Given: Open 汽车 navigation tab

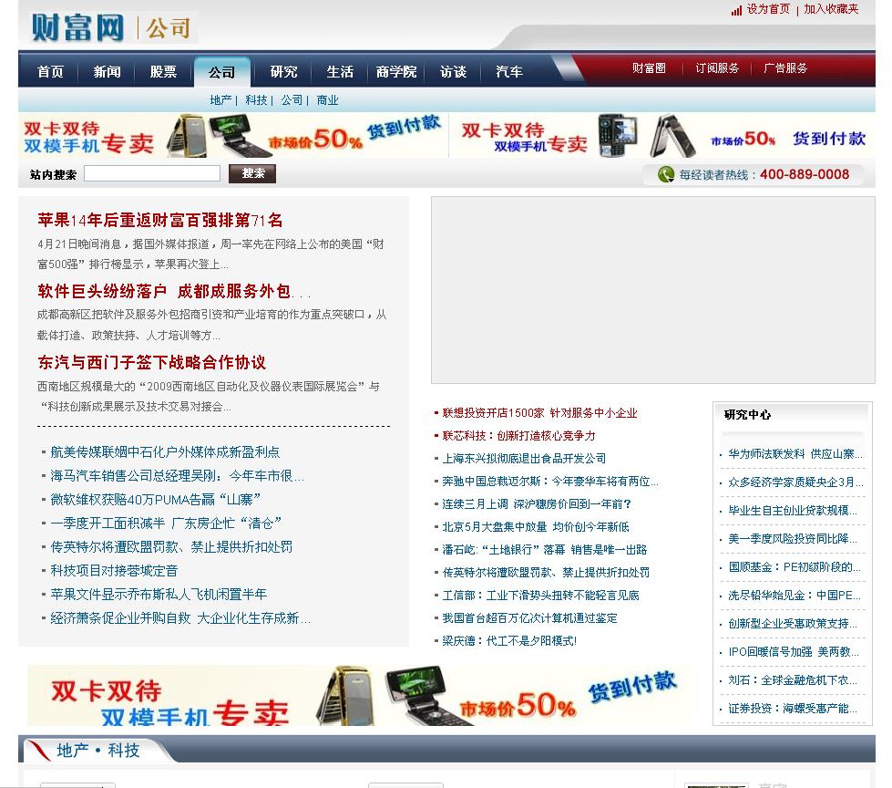Looking at the screenshot, I should (509, 72).
